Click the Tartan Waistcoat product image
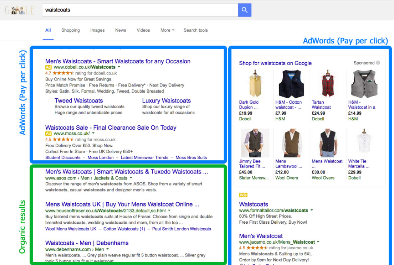This screenshot has height=265, width=394. click(328, 84)
